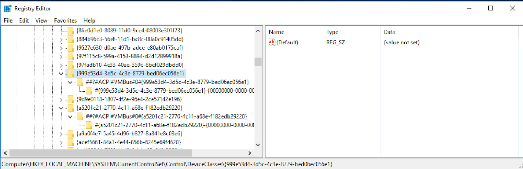Click folder icon of ##?#ACPI#VMBus#0#{999e53d4...} subkey
Screen dimensions: 523x169
pos(80,82)
